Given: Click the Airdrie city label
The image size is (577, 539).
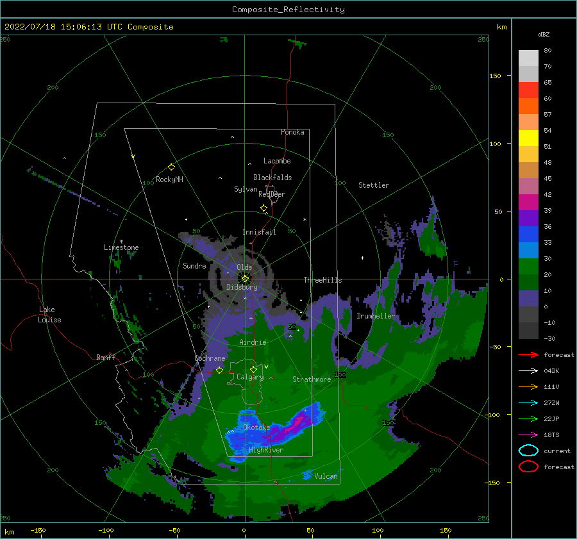Looking at the screenshot, I should pyautogui.click(x=253, y=342).
